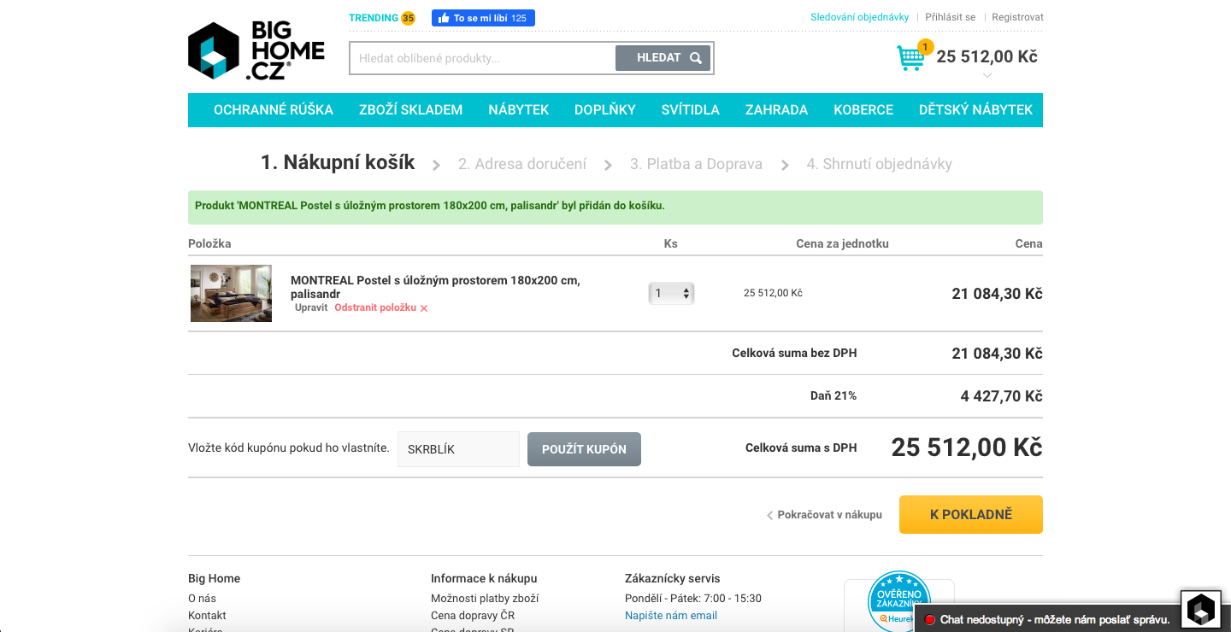Open Cena dopravy ČR link
The width and height of the screenshot is (1231, 632).
473,616
